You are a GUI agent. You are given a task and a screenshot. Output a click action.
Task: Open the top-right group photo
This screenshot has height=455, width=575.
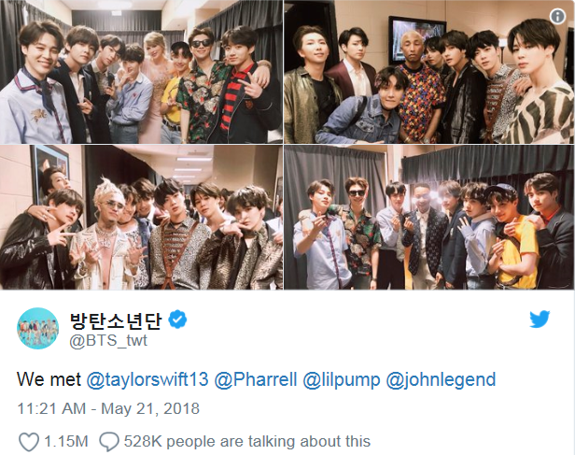[429, 72]
